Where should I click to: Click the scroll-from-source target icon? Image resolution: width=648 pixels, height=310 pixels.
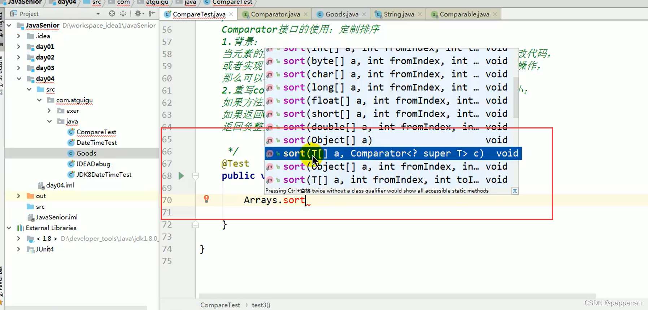click(x=112, y=14)
